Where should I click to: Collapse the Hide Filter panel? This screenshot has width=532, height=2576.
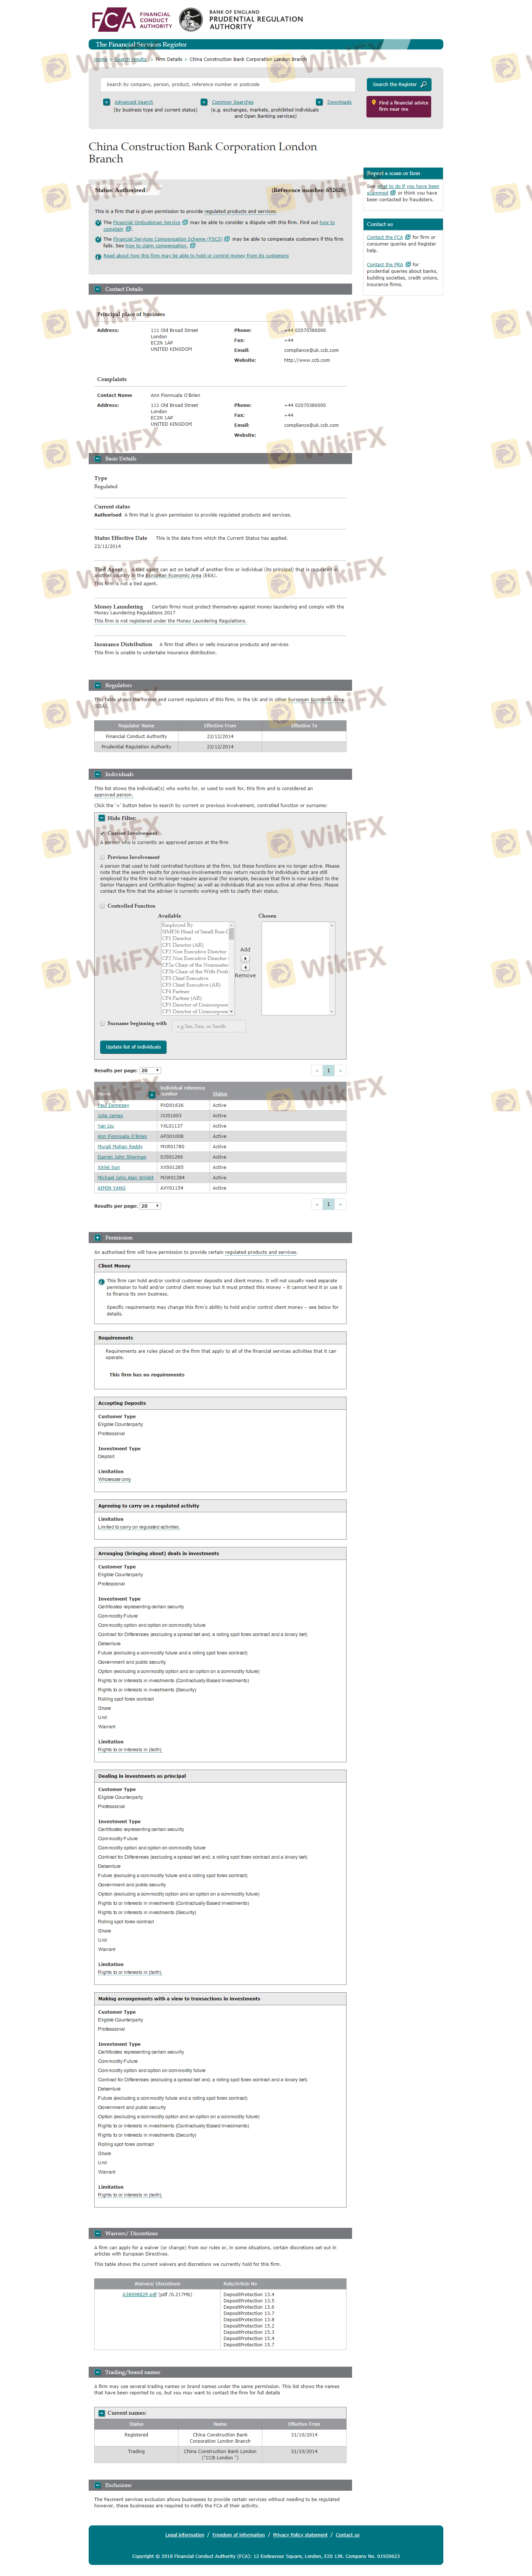pyautogui.click(x=102, y=818)
